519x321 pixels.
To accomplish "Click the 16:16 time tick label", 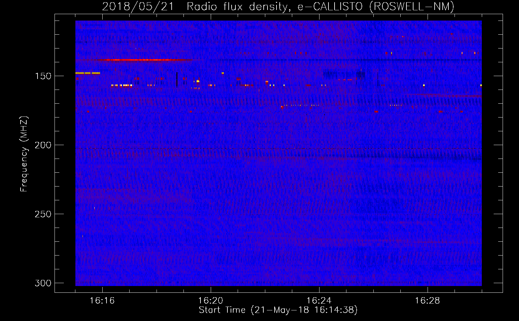I will (x=102, y=300).
